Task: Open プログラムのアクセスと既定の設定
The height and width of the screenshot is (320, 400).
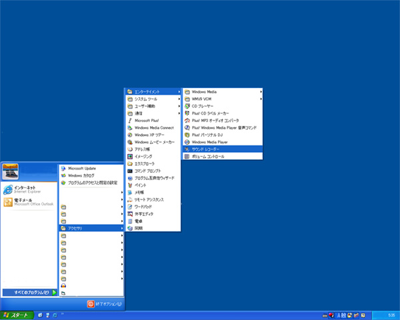Action: 91,183
